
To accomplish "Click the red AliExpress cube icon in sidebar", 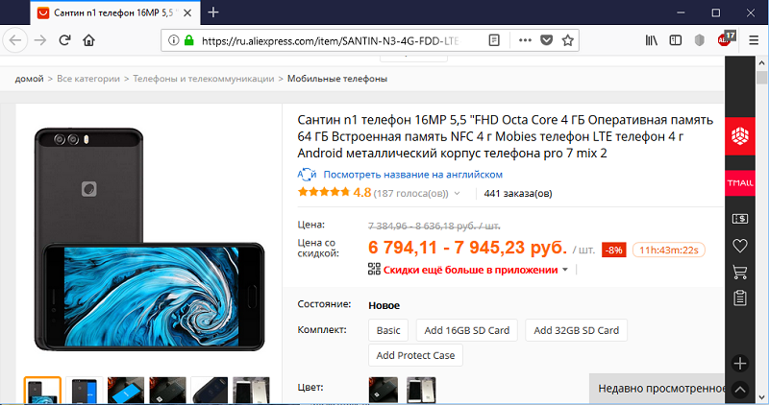I will [739, 135].
